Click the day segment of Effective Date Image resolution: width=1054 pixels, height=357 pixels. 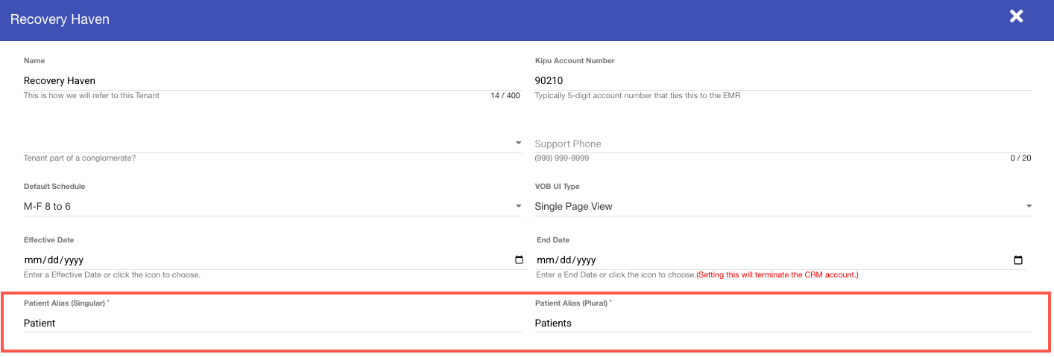48,260
